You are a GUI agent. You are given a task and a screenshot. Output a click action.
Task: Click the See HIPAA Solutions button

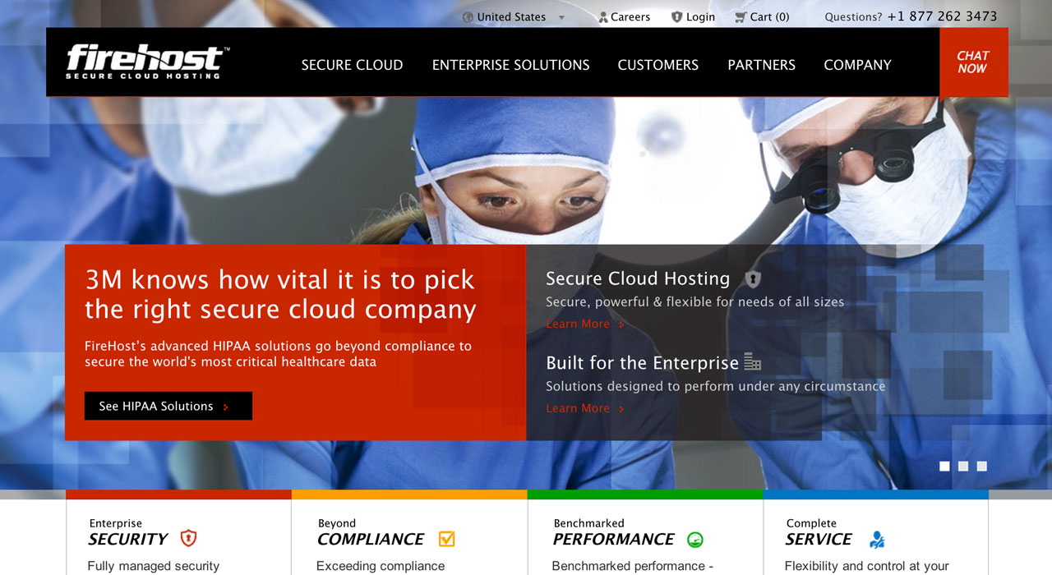click(x=168, y=406)
